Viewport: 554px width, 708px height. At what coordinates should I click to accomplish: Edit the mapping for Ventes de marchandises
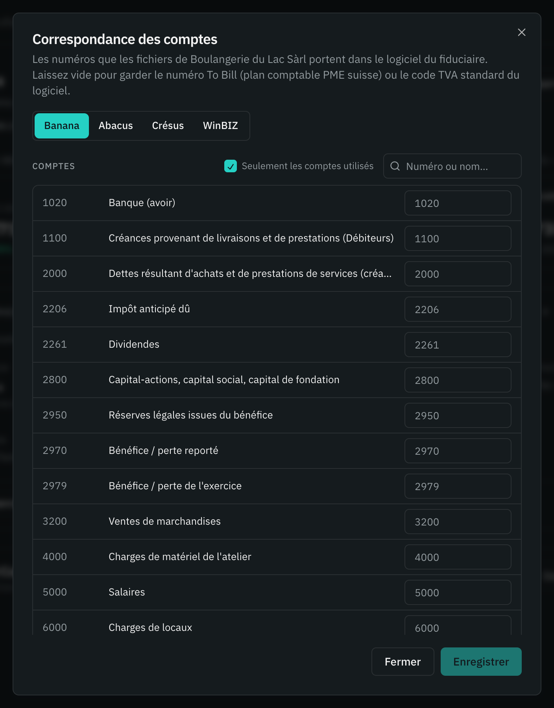tap(458, 522)
